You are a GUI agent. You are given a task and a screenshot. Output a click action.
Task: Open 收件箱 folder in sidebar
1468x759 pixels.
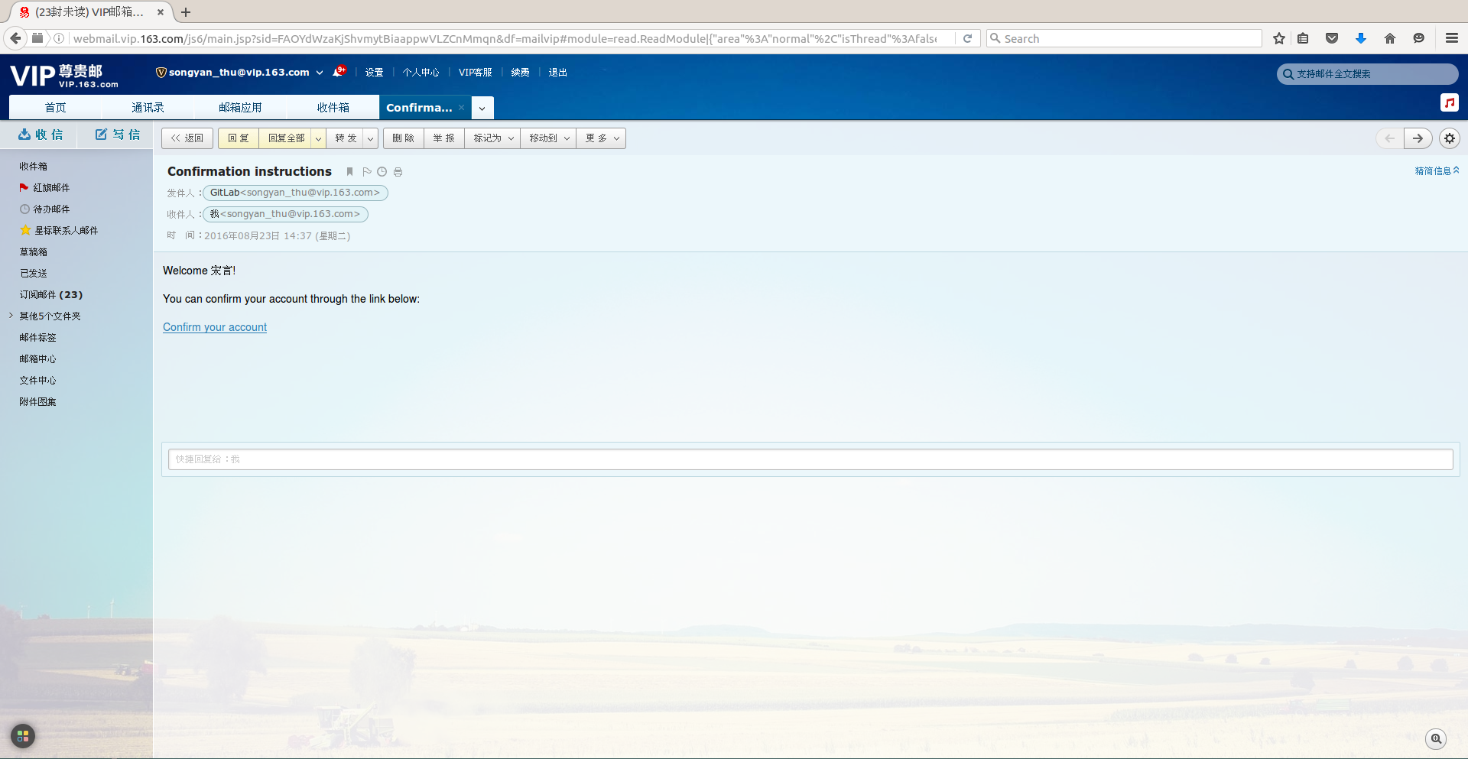pos(34,166)
